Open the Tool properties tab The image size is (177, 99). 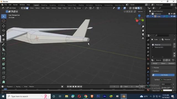pos(148,40)
